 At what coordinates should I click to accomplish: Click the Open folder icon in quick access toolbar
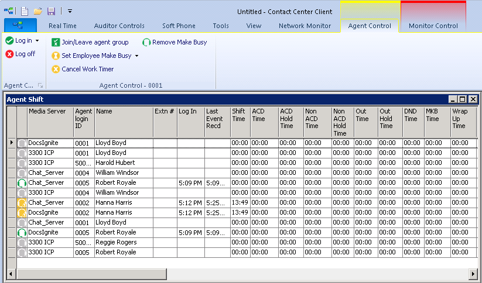pyautogui.click(x=37, y=11)
